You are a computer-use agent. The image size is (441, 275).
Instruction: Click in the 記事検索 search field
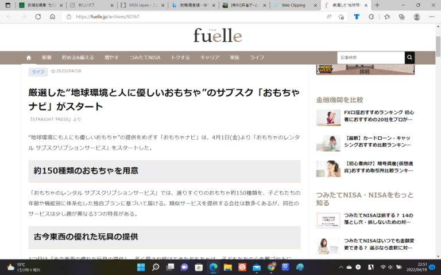click(x=371, y=57)
